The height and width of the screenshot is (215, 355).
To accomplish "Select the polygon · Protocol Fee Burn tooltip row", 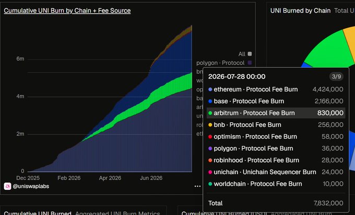I will (x=276, y=149).
